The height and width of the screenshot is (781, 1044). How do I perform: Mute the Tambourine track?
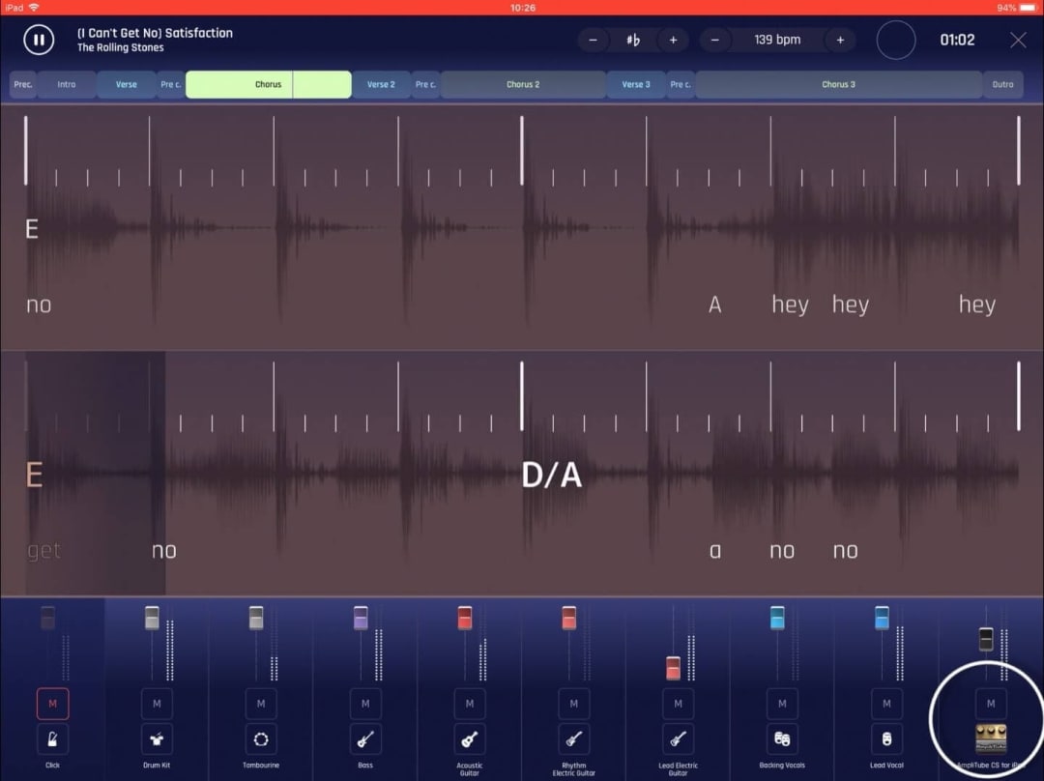click(x=261, y=704)
